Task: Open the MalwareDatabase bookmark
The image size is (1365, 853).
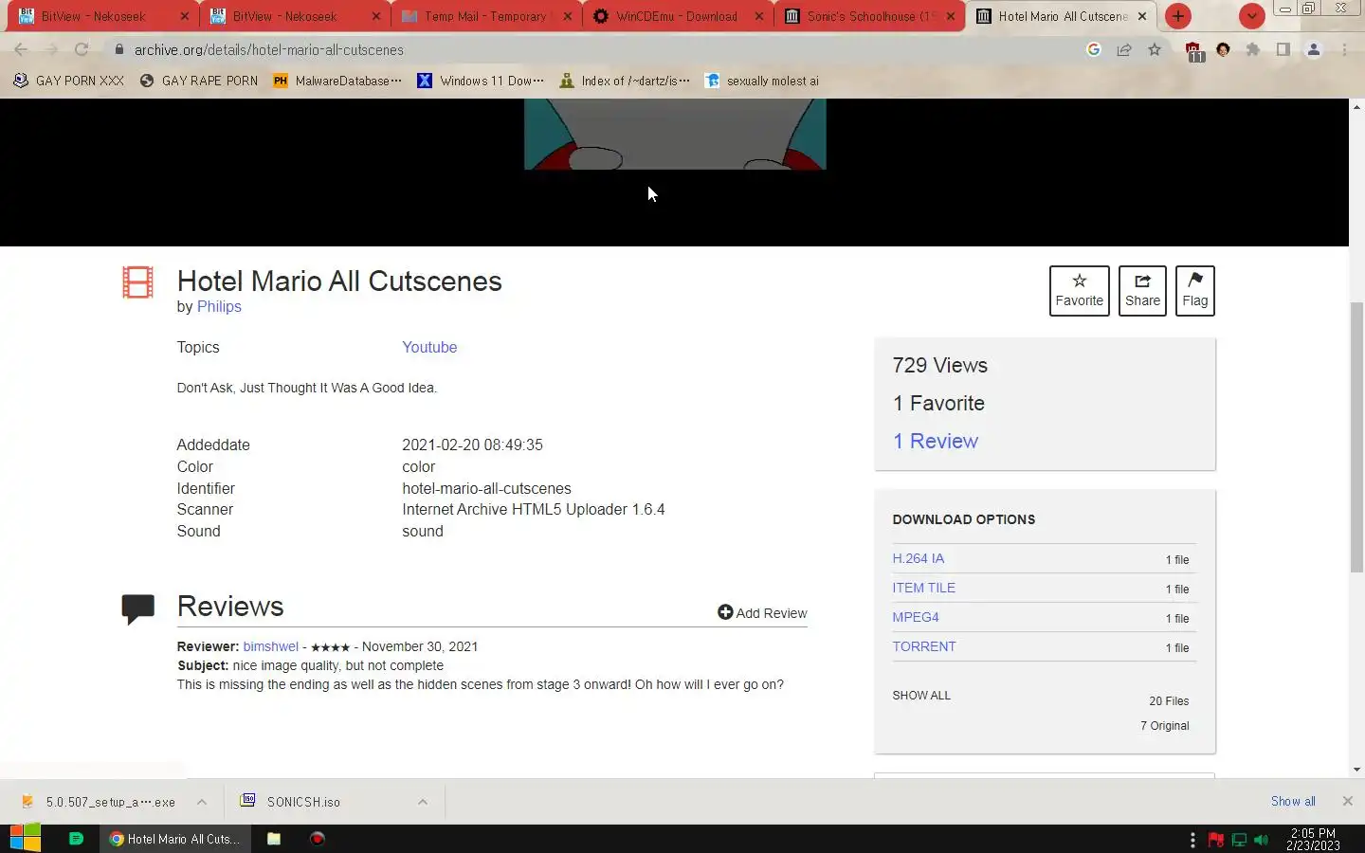Action: pos(337,81)
